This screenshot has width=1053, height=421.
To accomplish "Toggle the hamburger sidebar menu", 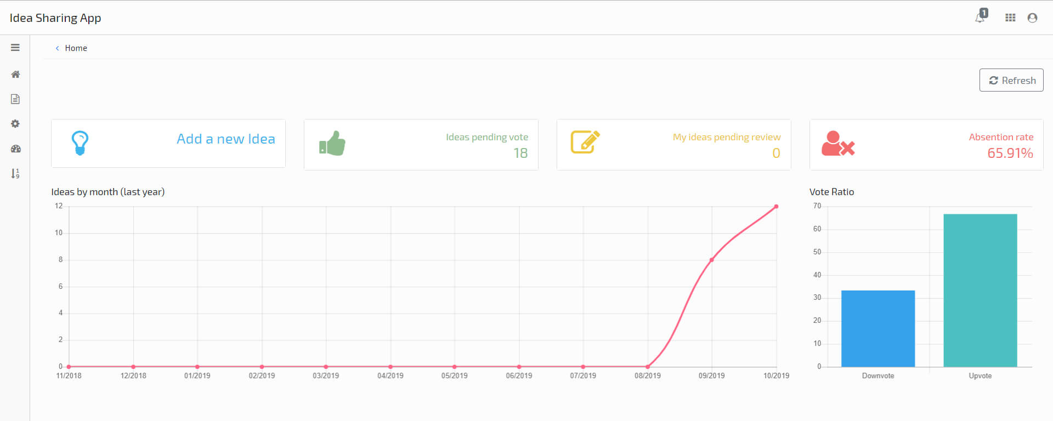I will (15, 48).
